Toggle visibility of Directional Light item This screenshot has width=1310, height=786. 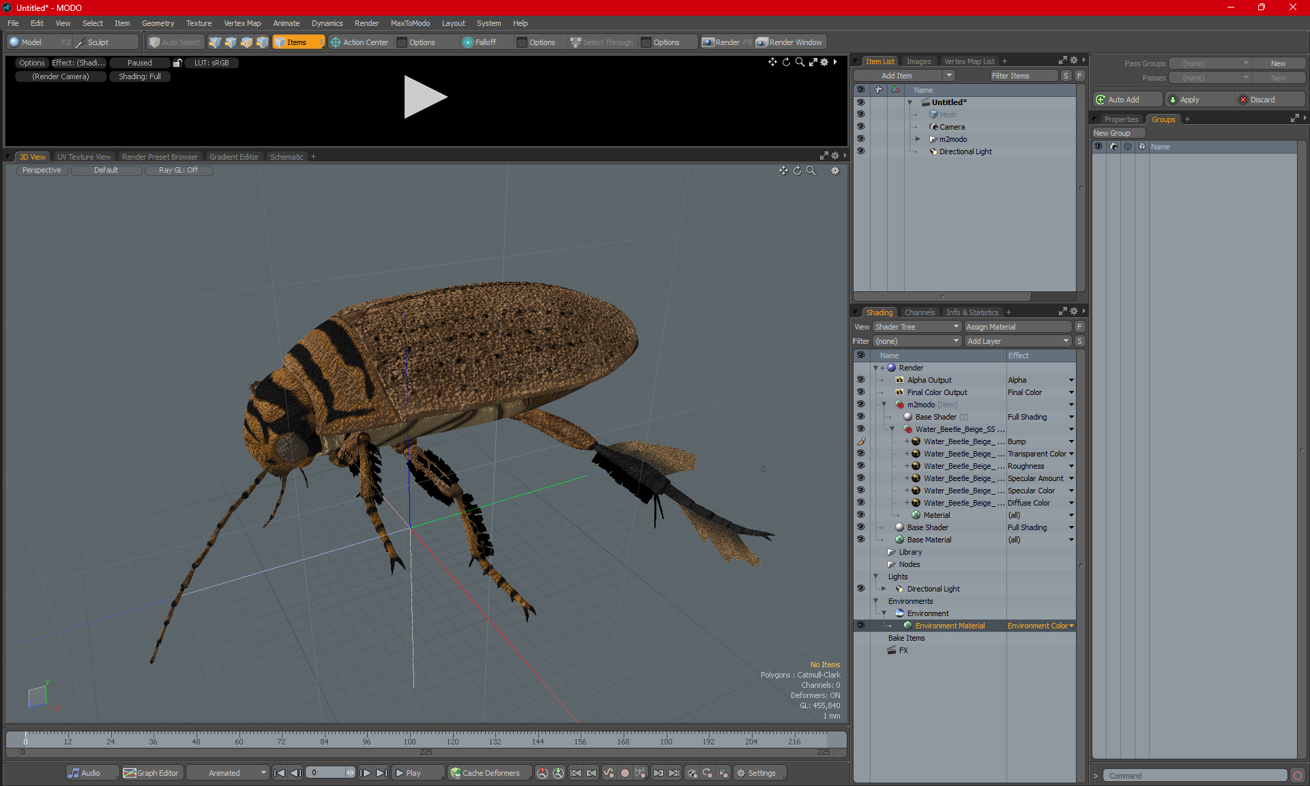click(x=860, y=151)
